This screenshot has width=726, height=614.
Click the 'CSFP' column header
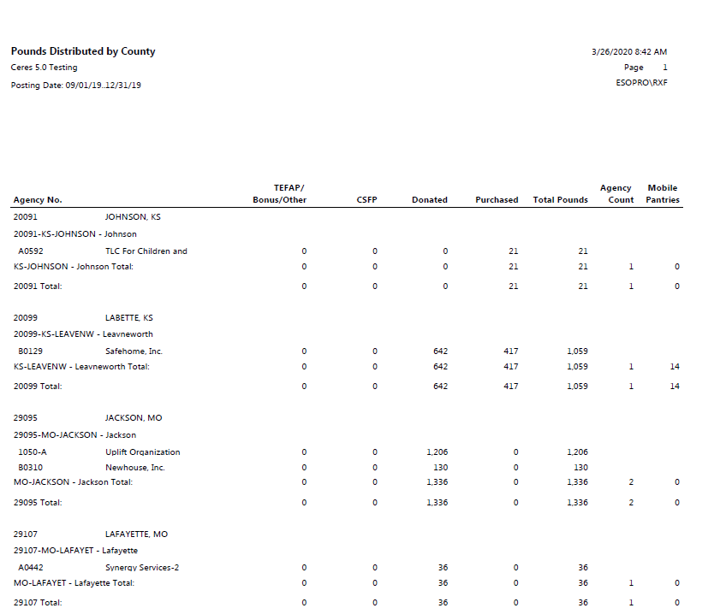point(366,200)
